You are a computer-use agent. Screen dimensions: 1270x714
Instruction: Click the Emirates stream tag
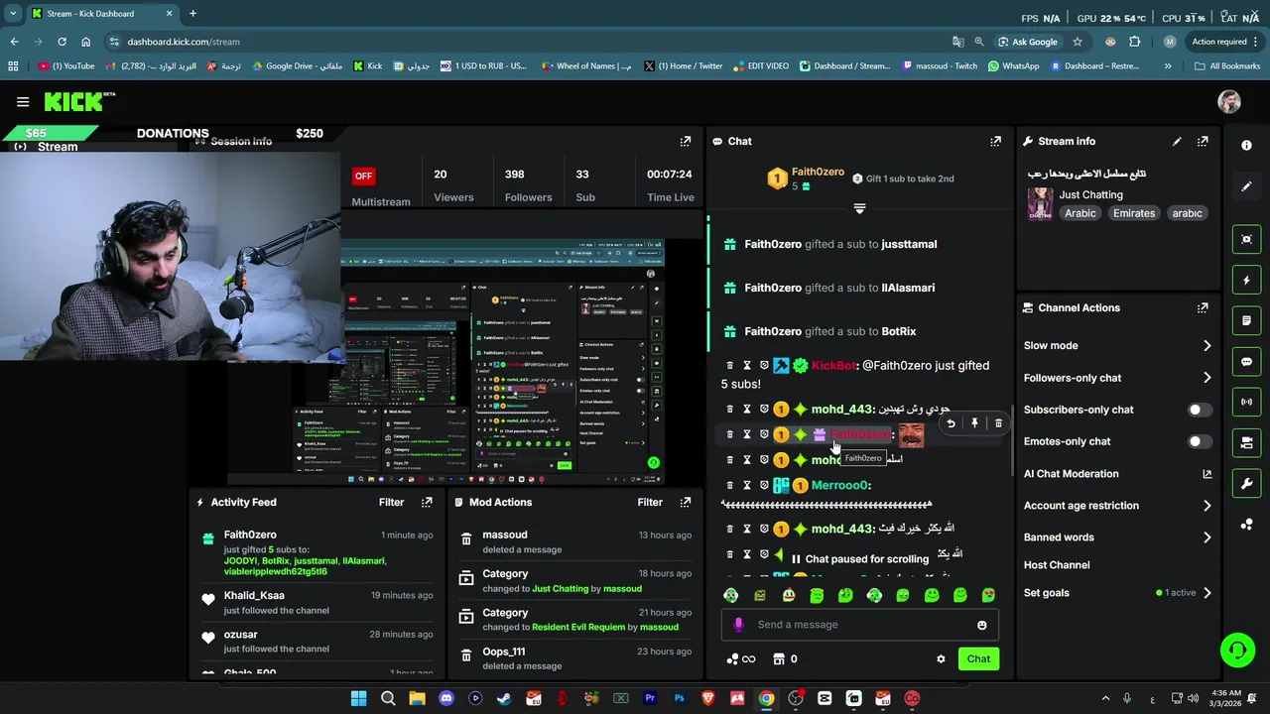[x=1133, y=213]
